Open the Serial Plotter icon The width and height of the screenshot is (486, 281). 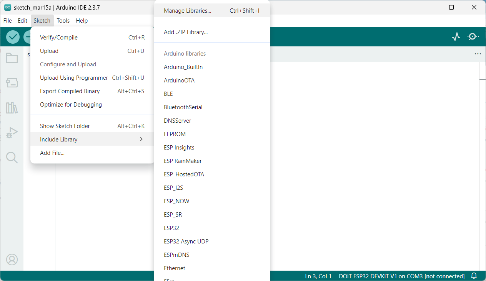[456, 37]
